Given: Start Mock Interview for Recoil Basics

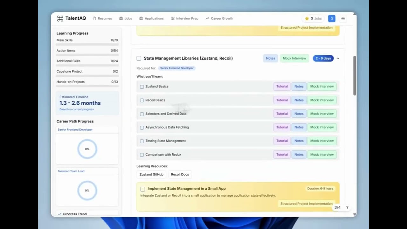Looking at the screenshot, I should [x=322, y=100].
